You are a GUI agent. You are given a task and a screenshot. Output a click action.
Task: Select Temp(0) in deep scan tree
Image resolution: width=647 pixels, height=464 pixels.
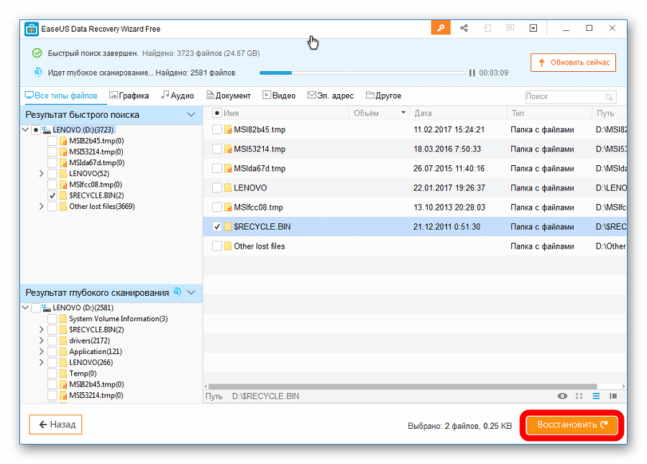tap(83, 373)
